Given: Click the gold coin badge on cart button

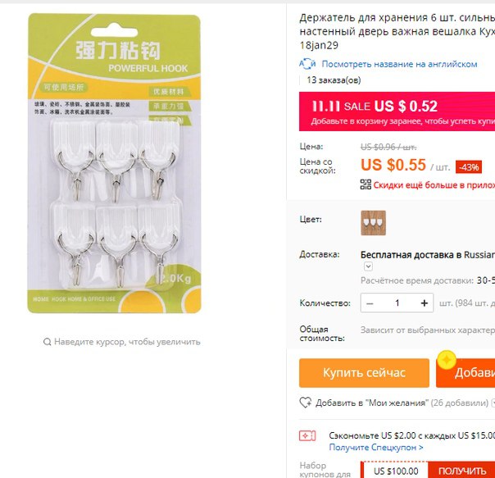Looking at the screenshot, I should [x=447, y=360].
